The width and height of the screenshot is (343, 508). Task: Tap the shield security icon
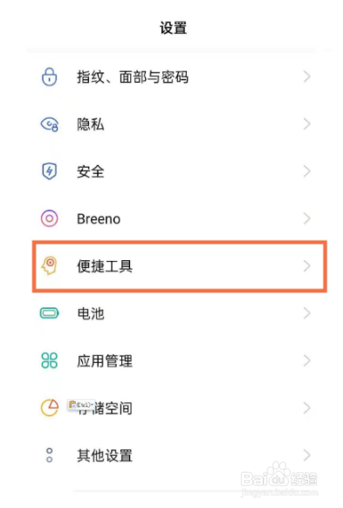click(49, 171)
